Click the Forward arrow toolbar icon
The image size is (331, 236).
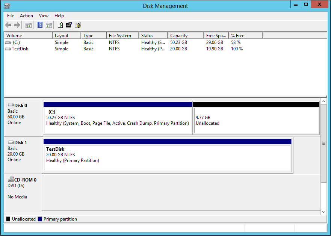coord(17,25)
